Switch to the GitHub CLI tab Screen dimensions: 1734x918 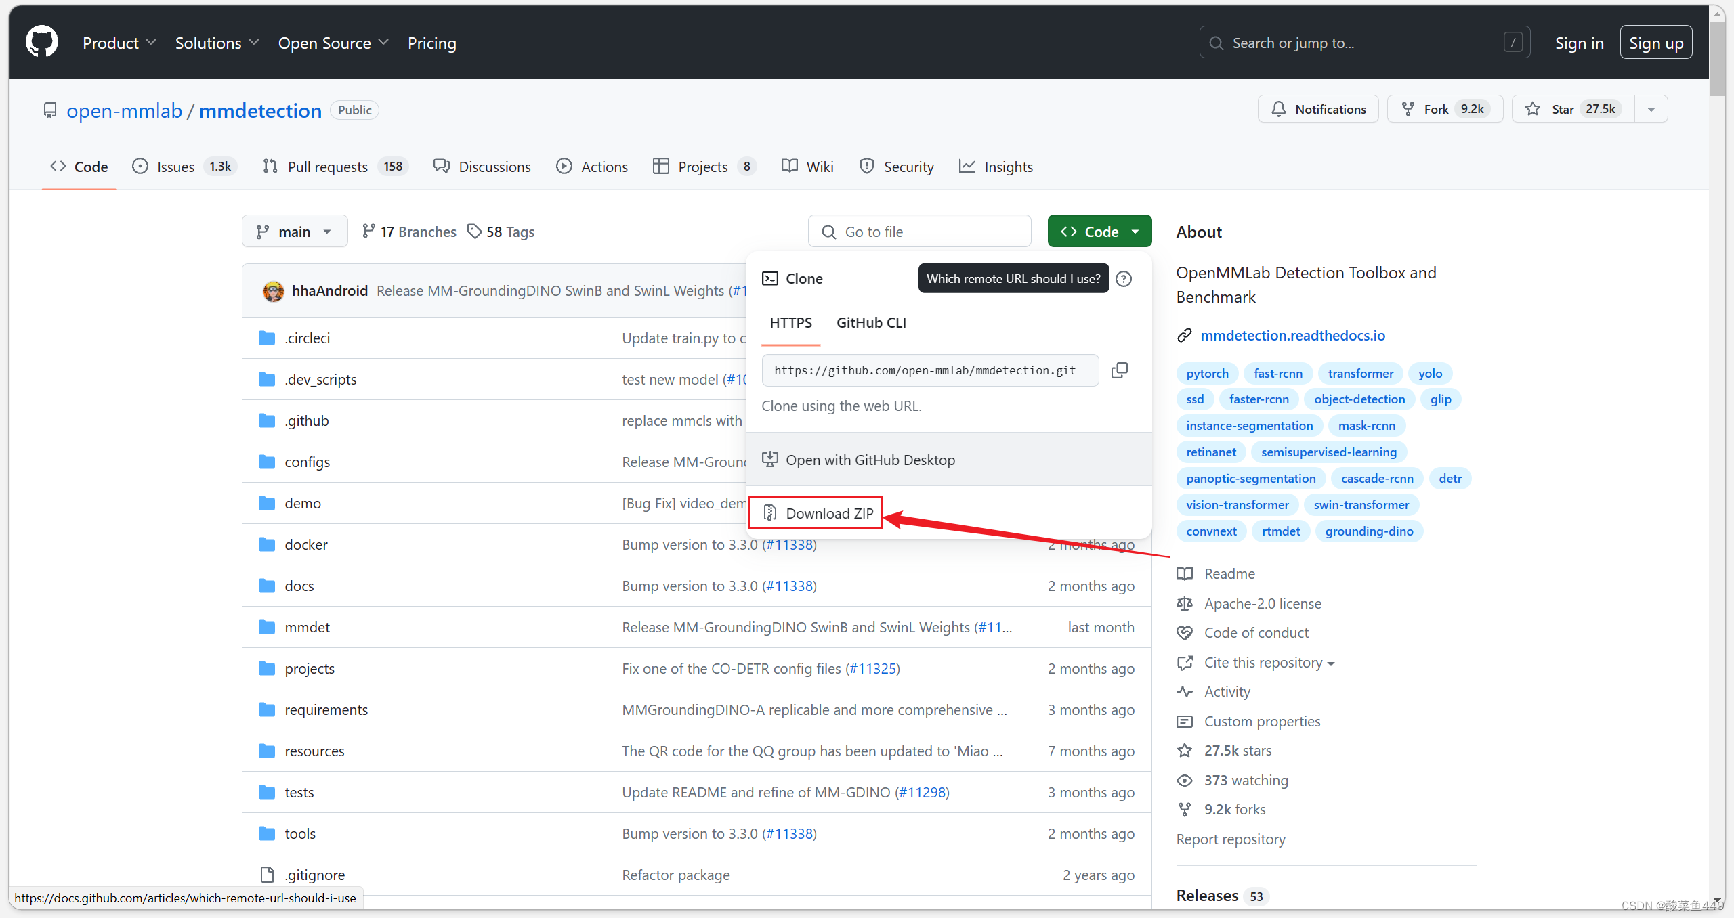tap(870, 323)
